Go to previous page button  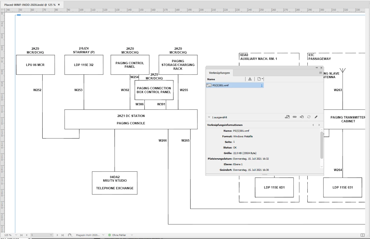click(x=26, y=235)
